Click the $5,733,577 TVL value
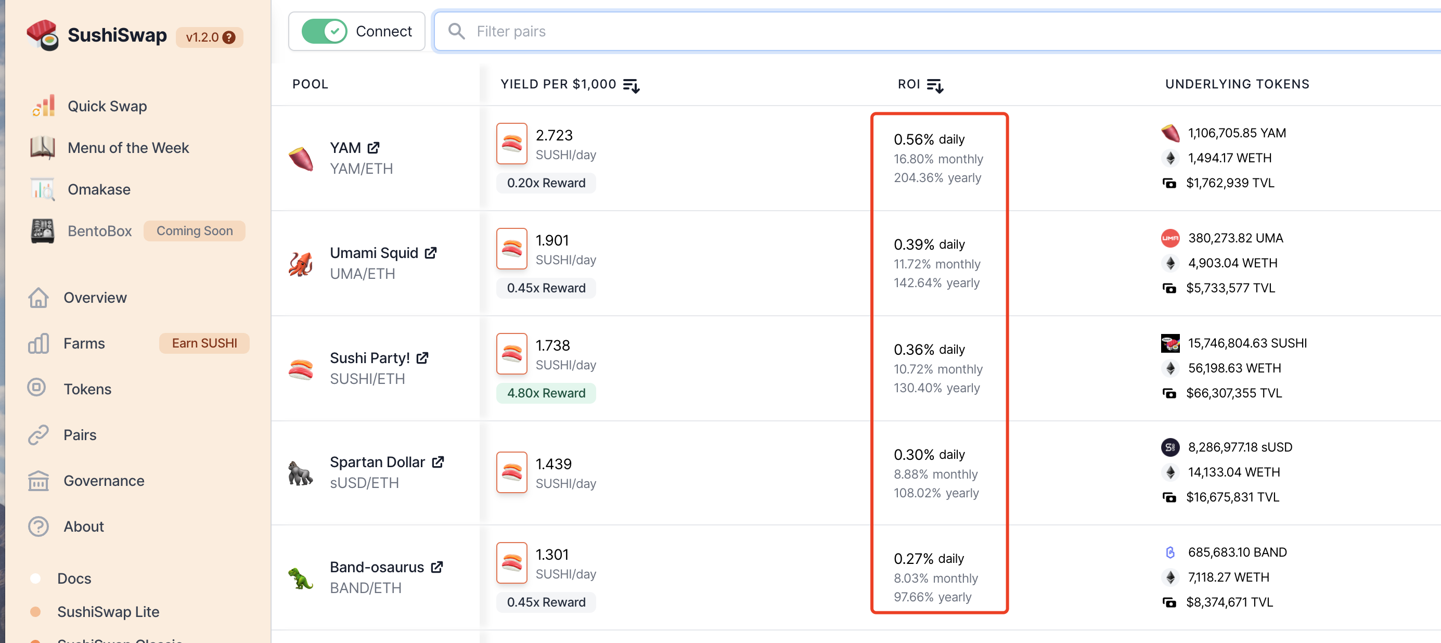The width and height of the screenshot is (1441, 643). (1230, 288)
